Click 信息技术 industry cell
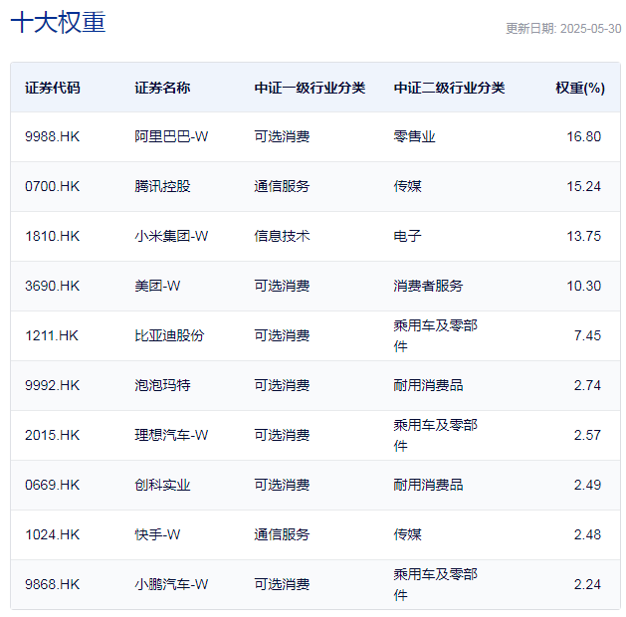 (282, 236)
